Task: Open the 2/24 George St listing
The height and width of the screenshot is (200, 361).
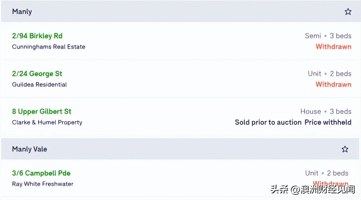Action: [x=37, y=74]
